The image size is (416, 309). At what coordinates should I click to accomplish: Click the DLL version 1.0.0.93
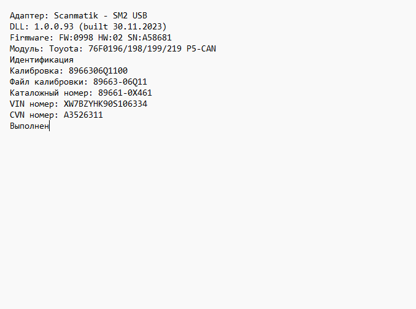pos(49,26)
